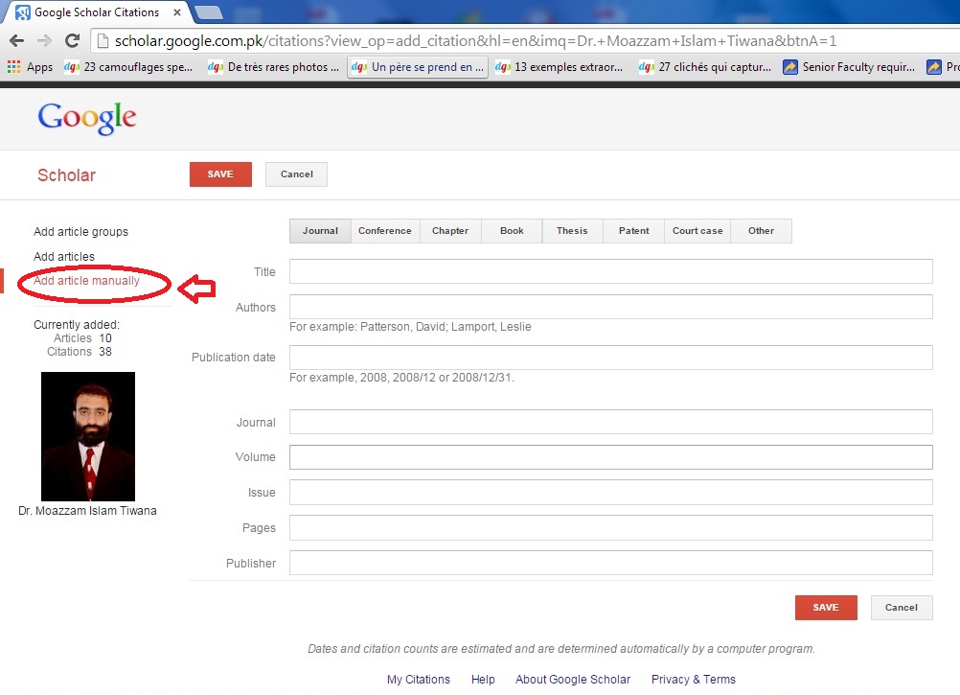View the Privacy & Terms page
960x695 pixels.
(x=693, y=679)
